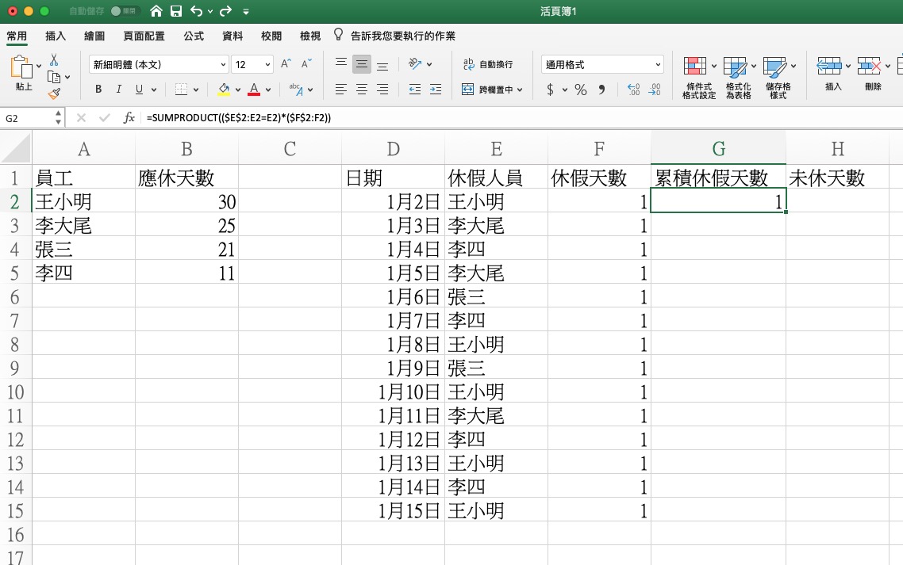Align text to middle of cell

coord(362,64)
